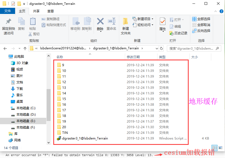225x158 pixels.
Task: Switch to Details view layout icon
Action: [215, 148]
